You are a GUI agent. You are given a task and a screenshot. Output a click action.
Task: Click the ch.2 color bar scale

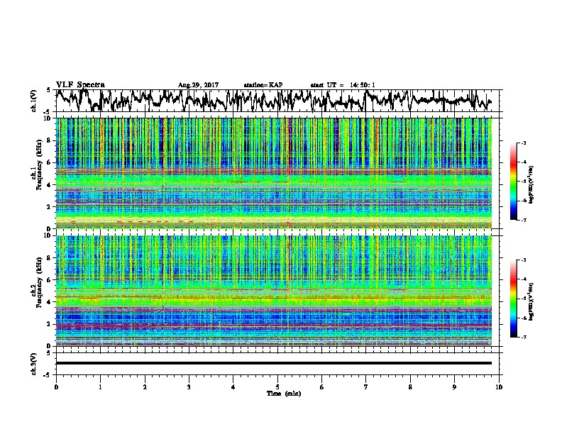514,299
